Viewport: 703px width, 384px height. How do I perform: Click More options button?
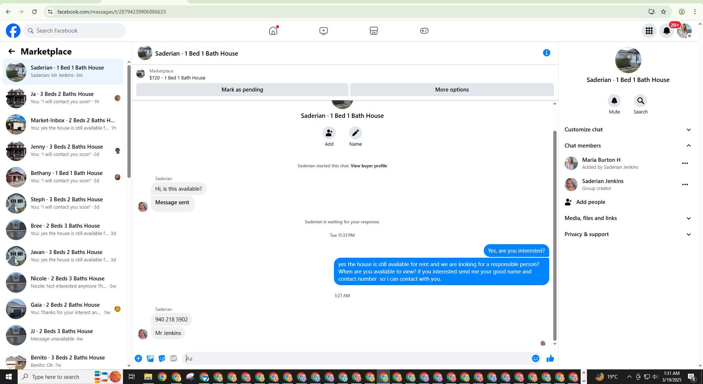[452, 90]
